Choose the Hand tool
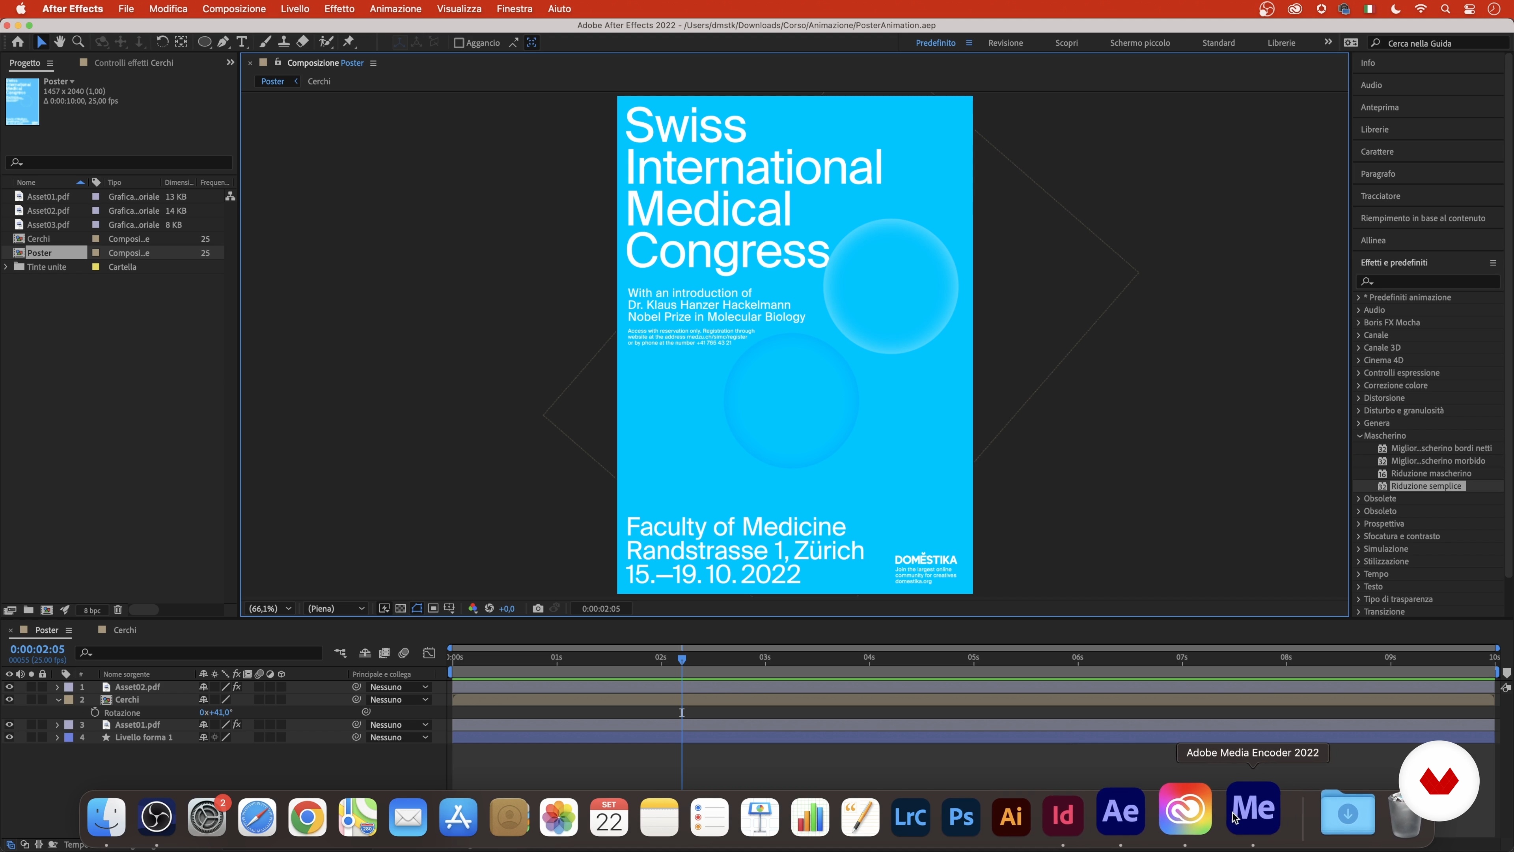The height and width of the screenshot is (852, 1514). coord(60,42)
